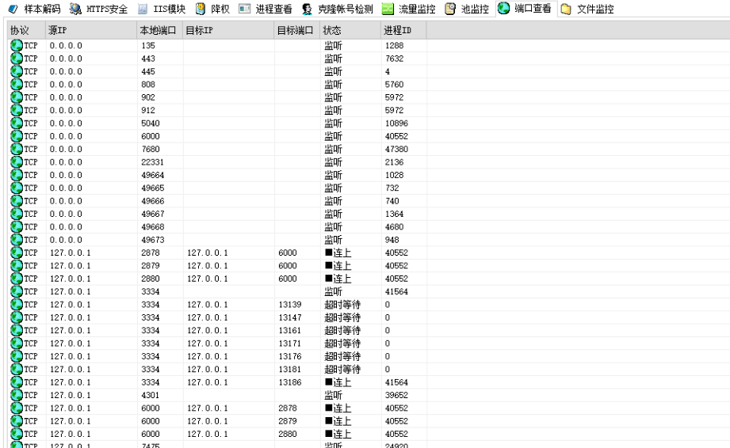Click globe icon of port 22331 row
Viewport: 730px width, 448px height.
[x=17, y=161]
